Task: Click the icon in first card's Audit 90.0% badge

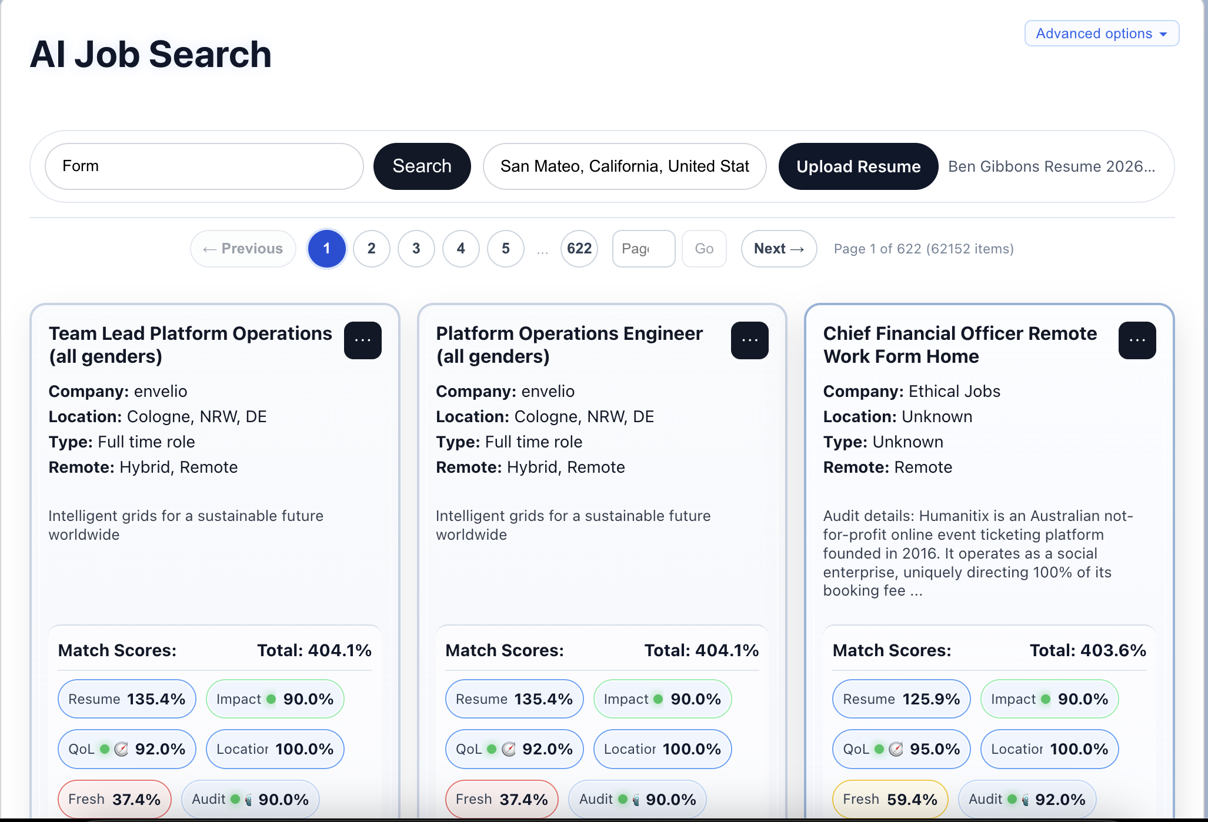Action: tap(248, 800)
